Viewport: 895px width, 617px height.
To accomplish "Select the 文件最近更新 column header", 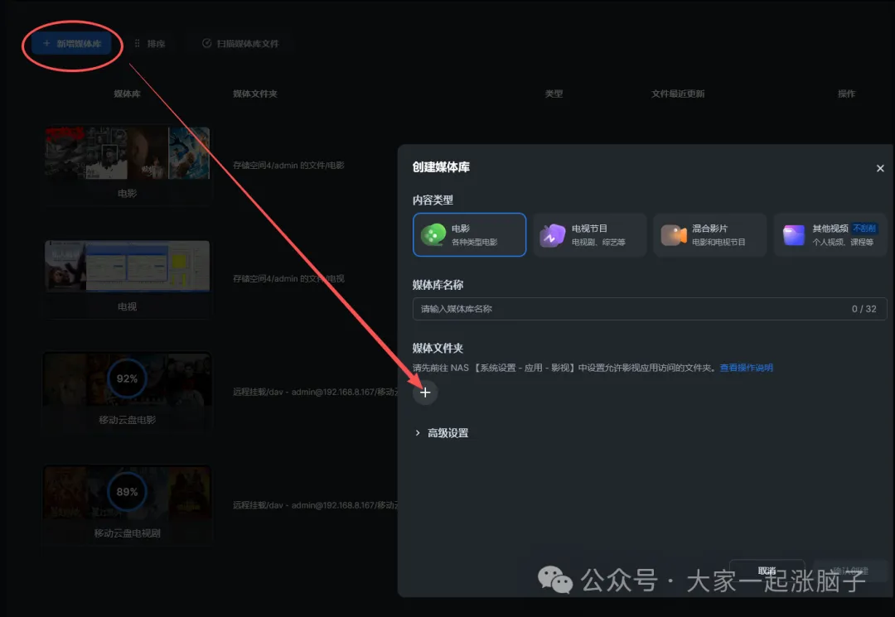I will [x=677, y=94].
